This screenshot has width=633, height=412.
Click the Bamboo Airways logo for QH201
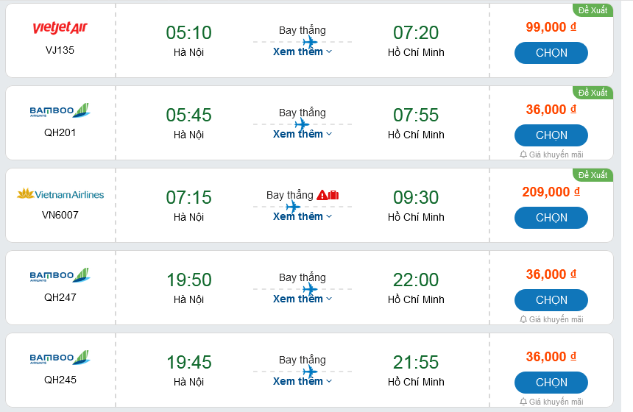click(60, 111)
